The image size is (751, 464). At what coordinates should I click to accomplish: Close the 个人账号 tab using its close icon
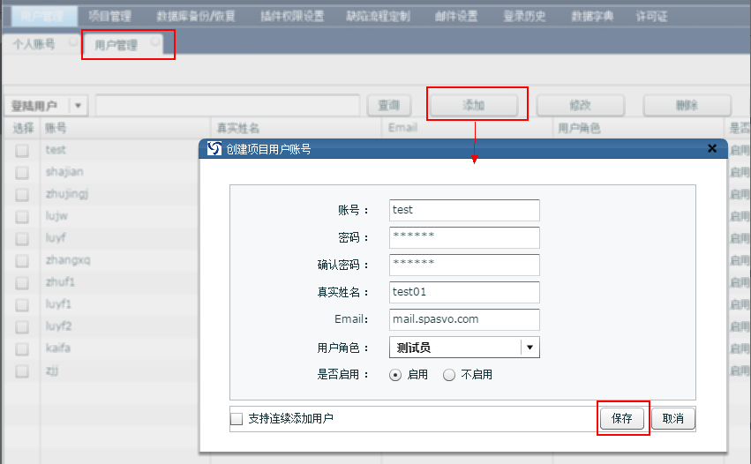[72, 42]
